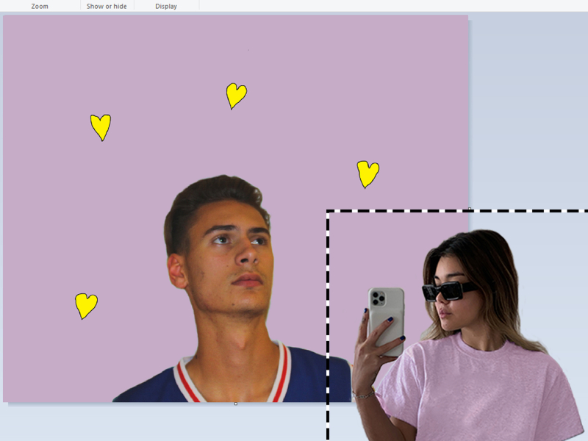Click the Zoom ribbon group label
This screenshot has width=588, height=441.
[x=40, y=6]
